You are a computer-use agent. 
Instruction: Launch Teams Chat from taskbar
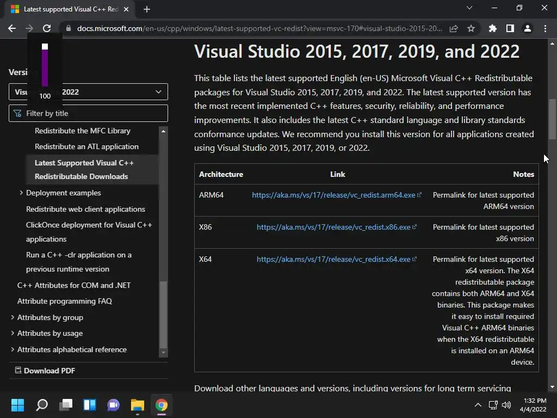113,405
